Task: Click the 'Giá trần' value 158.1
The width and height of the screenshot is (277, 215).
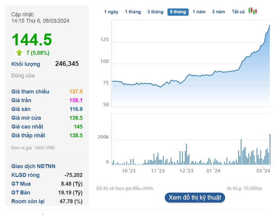Action: [x=76, y=100]
